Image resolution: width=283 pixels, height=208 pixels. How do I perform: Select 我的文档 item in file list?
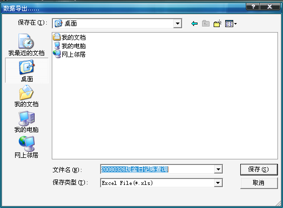point(69,37)
